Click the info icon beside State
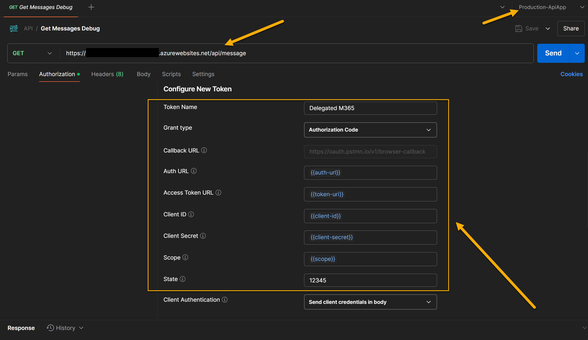The width and height of the screenshot is (588, 340). [x=182, y=279]
